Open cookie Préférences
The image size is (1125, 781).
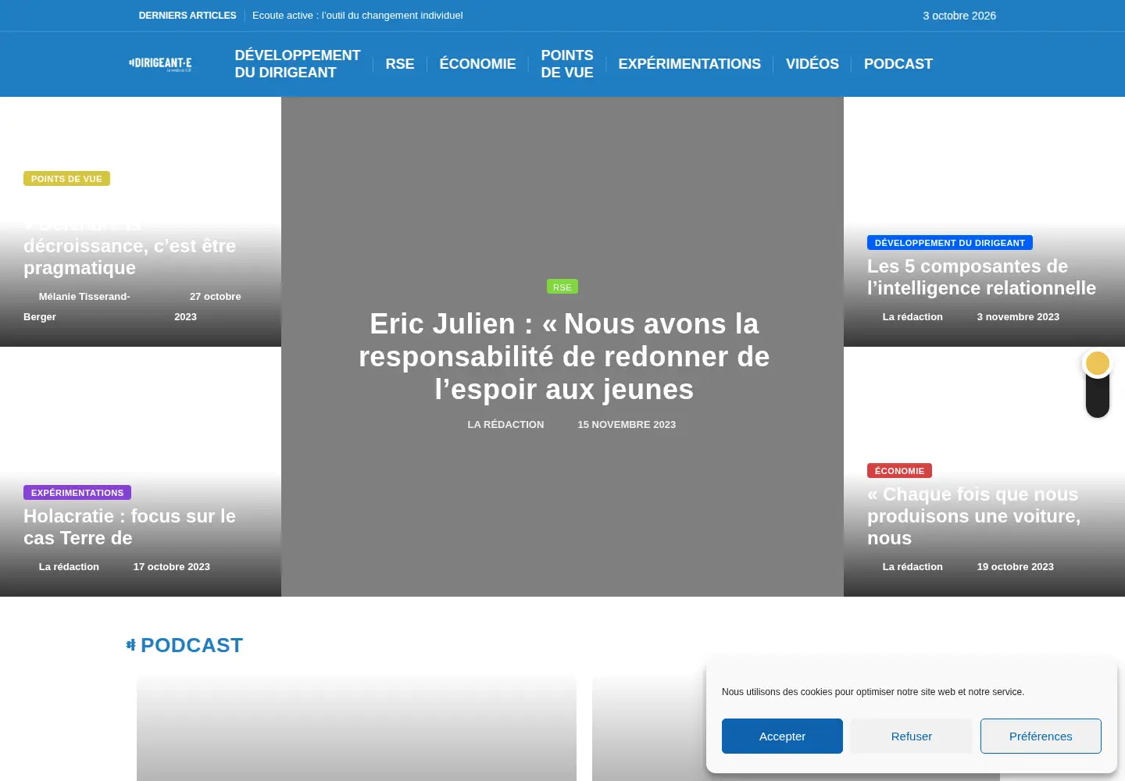1041,736
